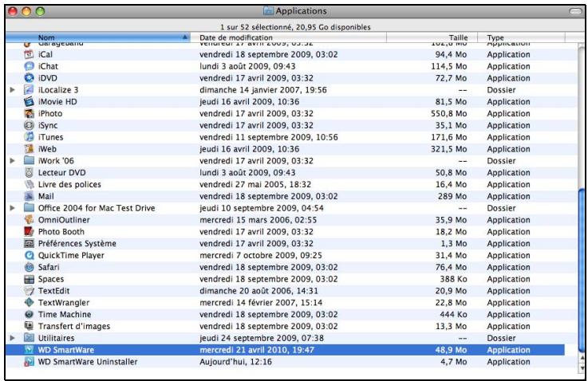Click 'mercredi 15 mars 2006, 02:55' date
This screenshot has width=588, height=381.
(258, 220)
